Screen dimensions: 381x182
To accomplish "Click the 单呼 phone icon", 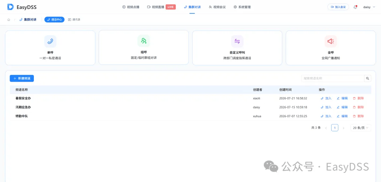I will (x=50, y=42).
